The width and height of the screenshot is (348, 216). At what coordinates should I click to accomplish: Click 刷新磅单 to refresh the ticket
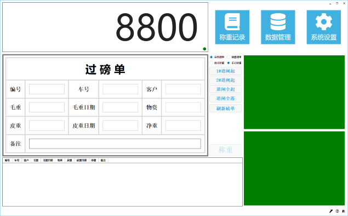pyautogui.click(x=225, y=109)
